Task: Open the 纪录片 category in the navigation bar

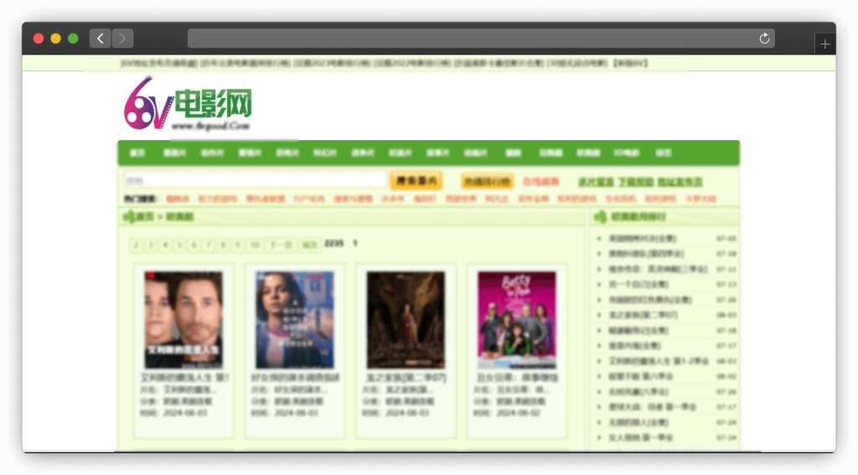Action: point(400,153)
